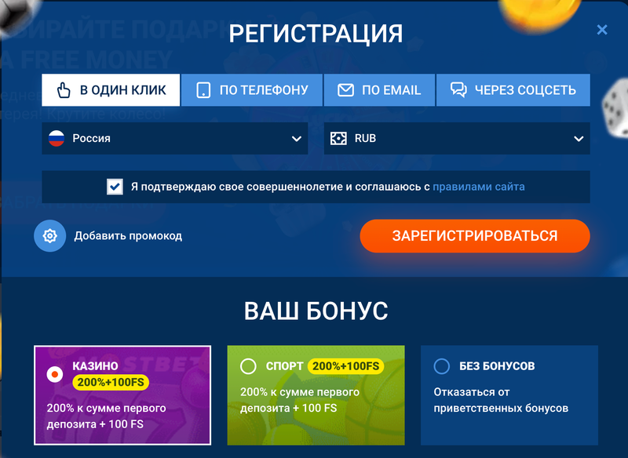Open the правилами сайта link
Image resolution: width=628 pixels, height=458 pixels.
[479, 187]
